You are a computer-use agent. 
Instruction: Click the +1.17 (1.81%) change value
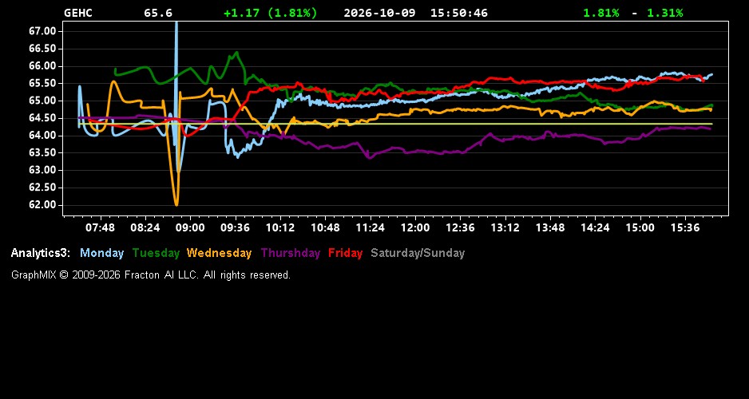point(271,13)
